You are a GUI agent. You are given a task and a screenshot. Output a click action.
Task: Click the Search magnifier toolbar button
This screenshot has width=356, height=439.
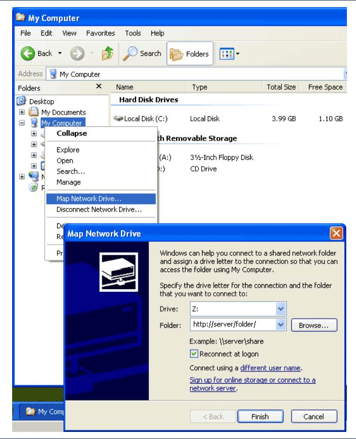pyautogui.click(x=142, y=53)
